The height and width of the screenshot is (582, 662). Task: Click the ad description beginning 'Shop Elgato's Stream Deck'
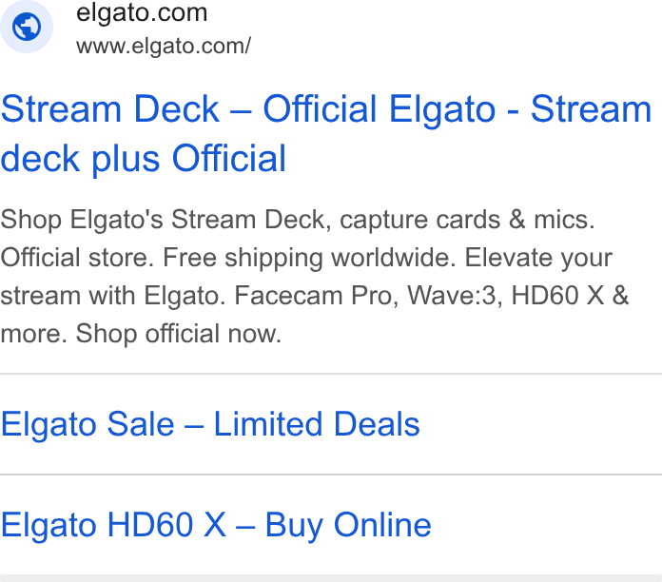coord(315,277)
